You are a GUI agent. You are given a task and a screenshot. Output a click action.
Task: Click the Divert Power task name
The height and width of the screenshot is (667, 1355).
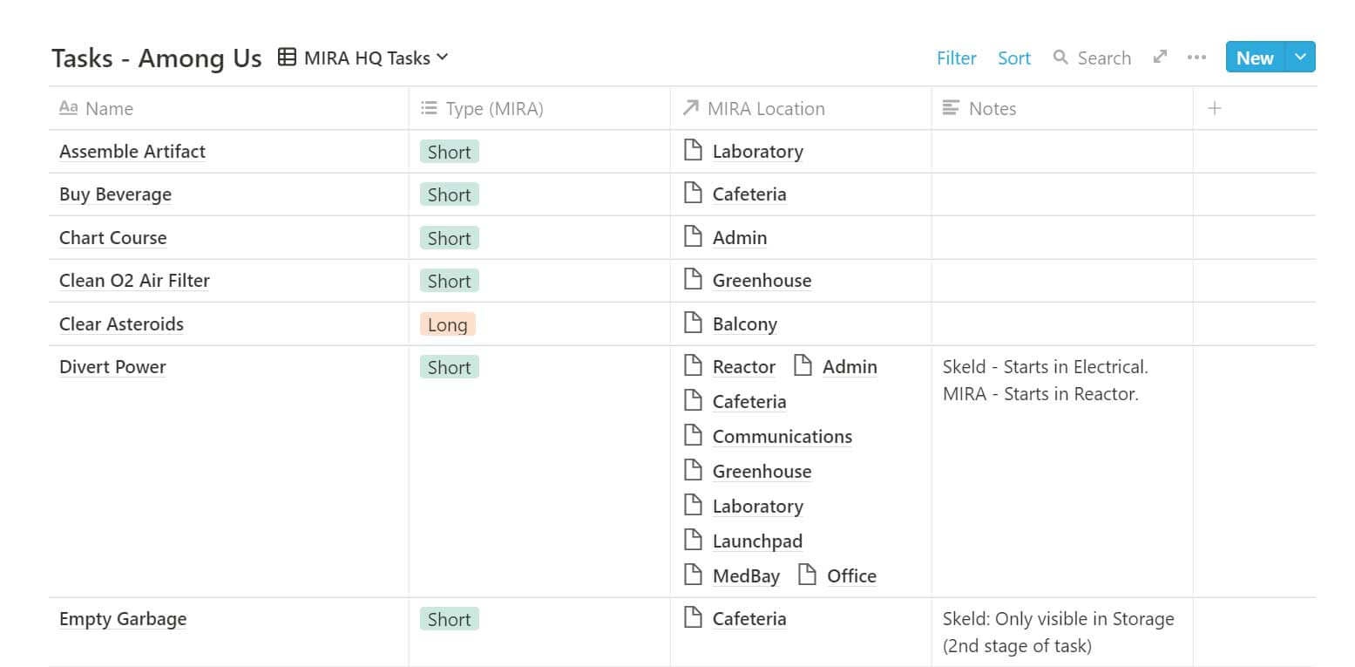click(112, 367)
